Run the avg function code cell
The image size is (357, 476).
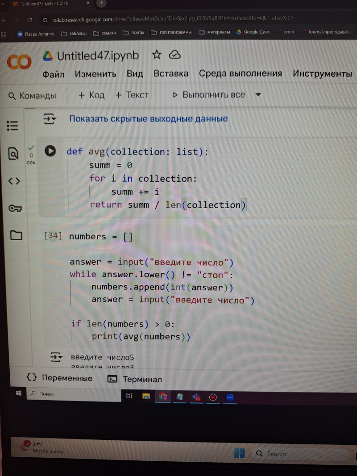click(50, 151)
